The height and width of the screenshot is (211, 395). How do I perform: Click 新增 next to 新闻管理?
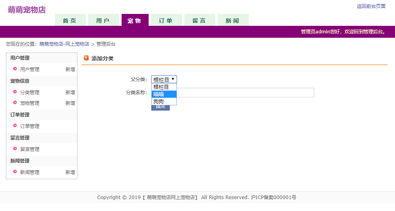[70, 172]
